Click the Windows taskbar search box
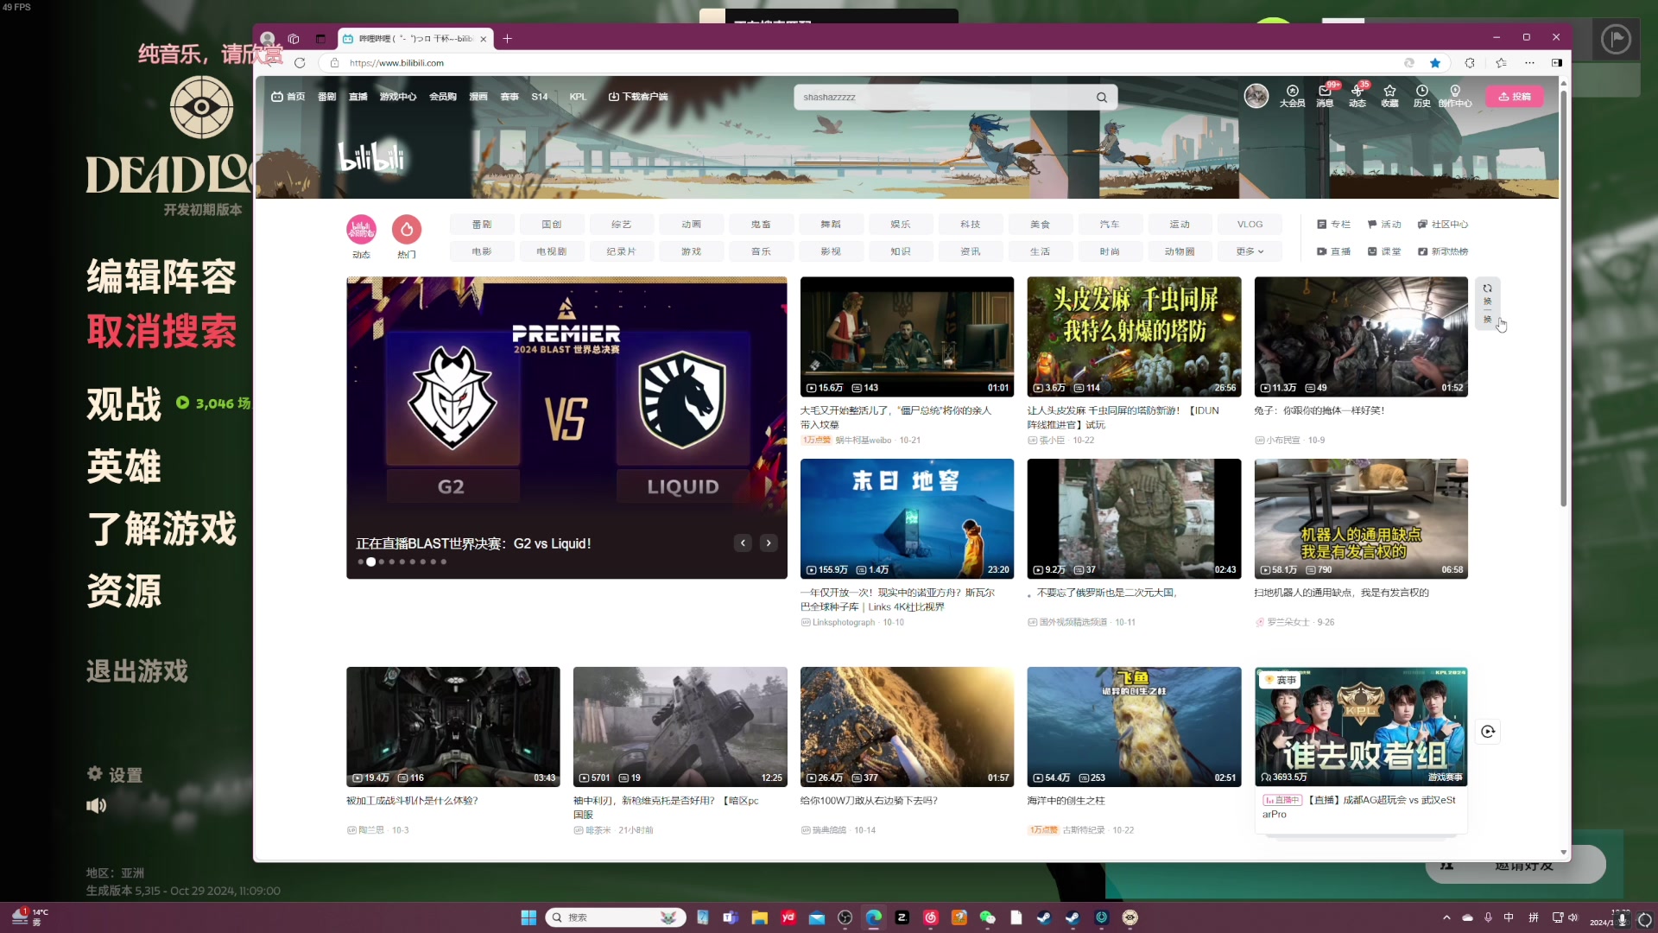The image size is (1658, 933). tap(616, 917)
